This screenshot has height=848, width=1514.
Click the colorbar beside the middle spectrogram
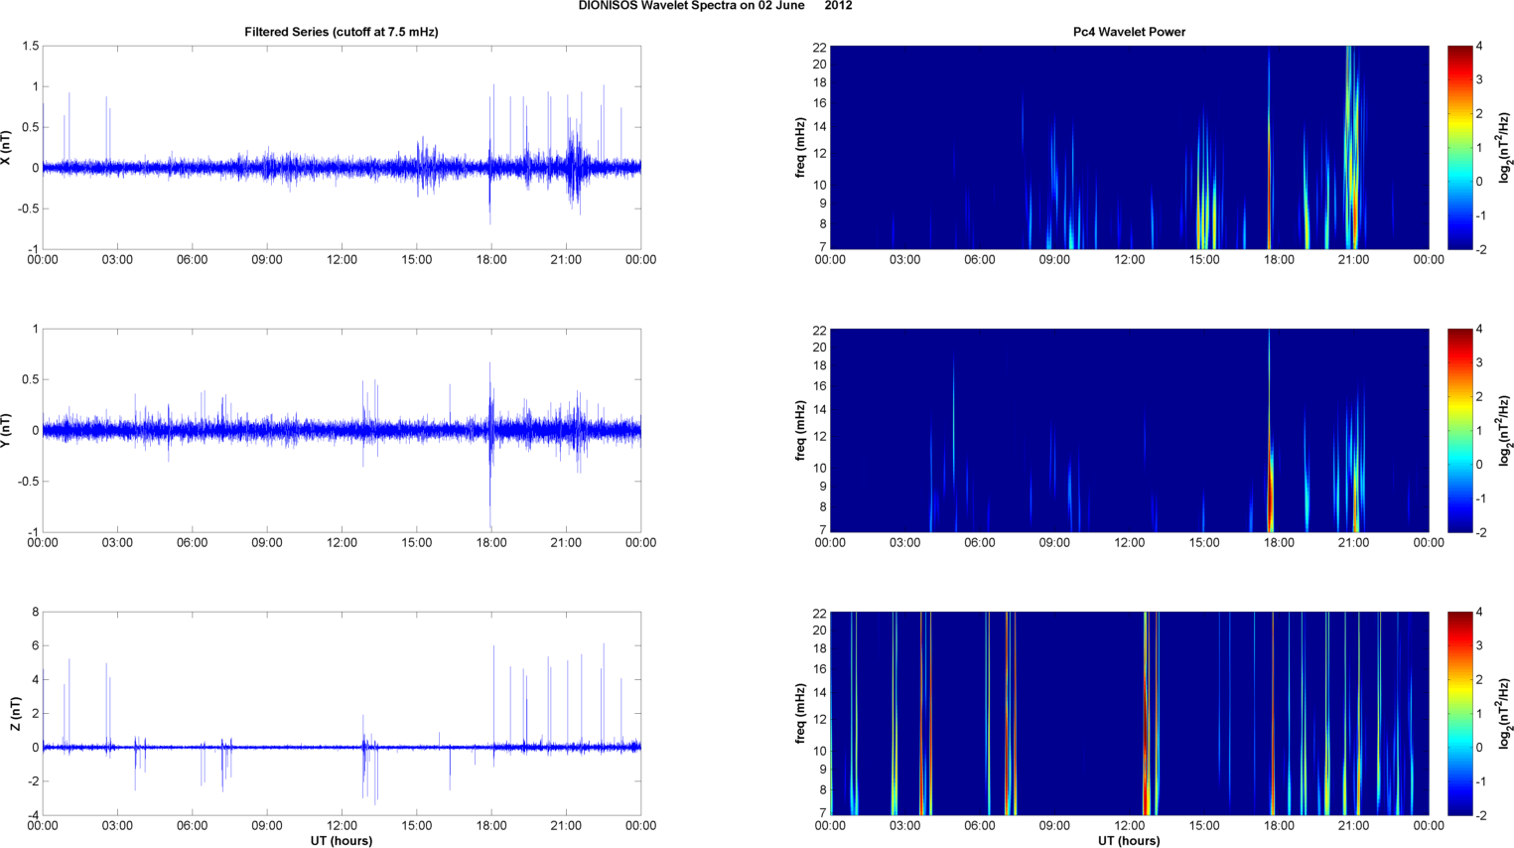pyautogui.click(x=1459, y=430)
